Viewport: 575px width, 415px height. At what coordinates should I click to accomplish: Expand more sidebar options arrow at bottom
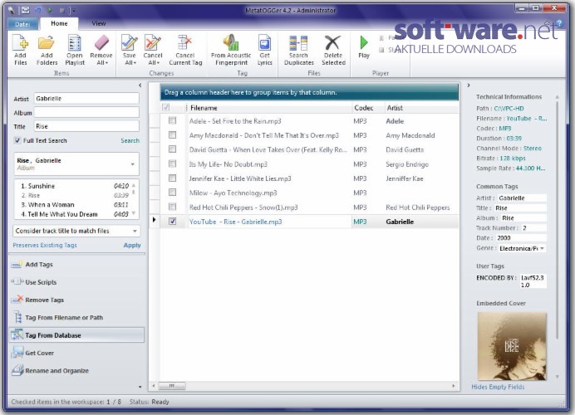coord(140,387)
